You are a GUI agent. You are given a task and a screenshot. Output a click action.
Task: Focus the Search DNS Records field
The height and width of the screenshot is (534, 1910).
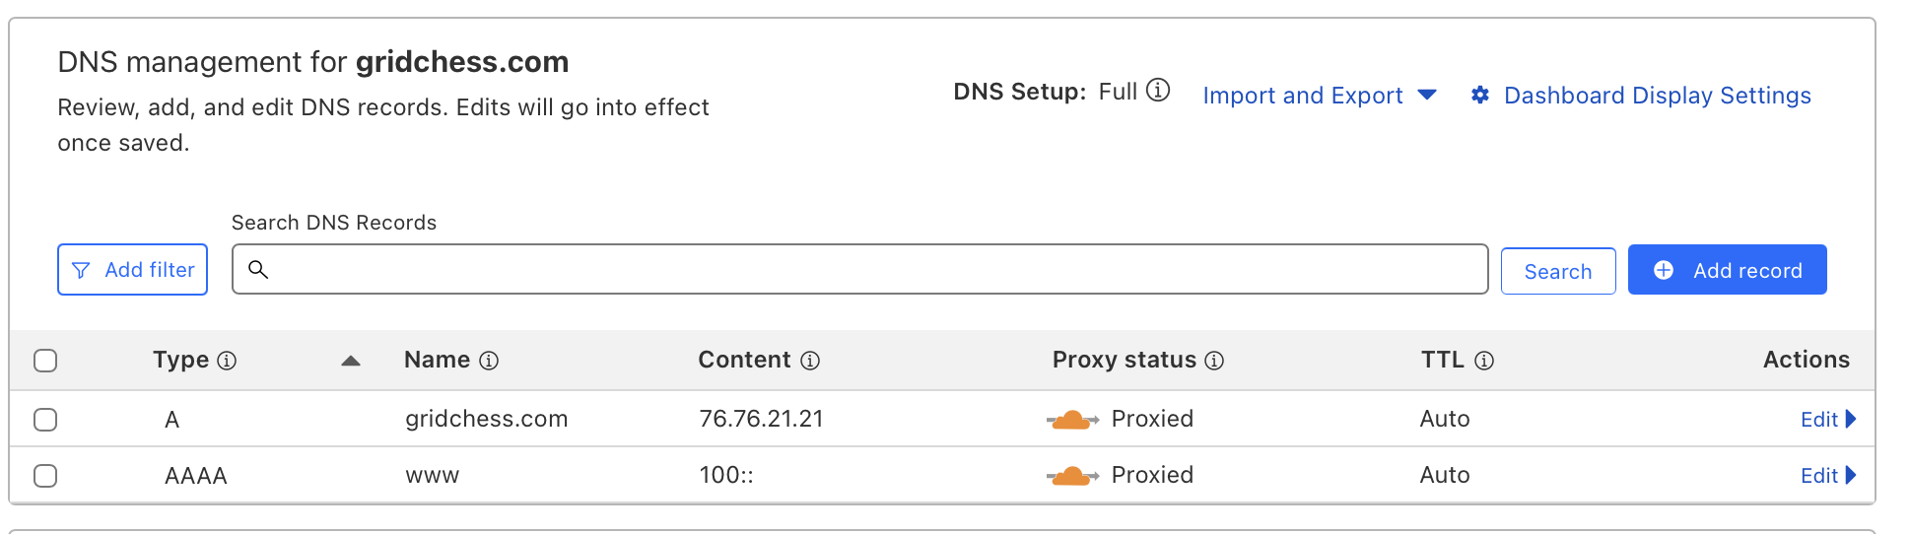coord(867,270)
